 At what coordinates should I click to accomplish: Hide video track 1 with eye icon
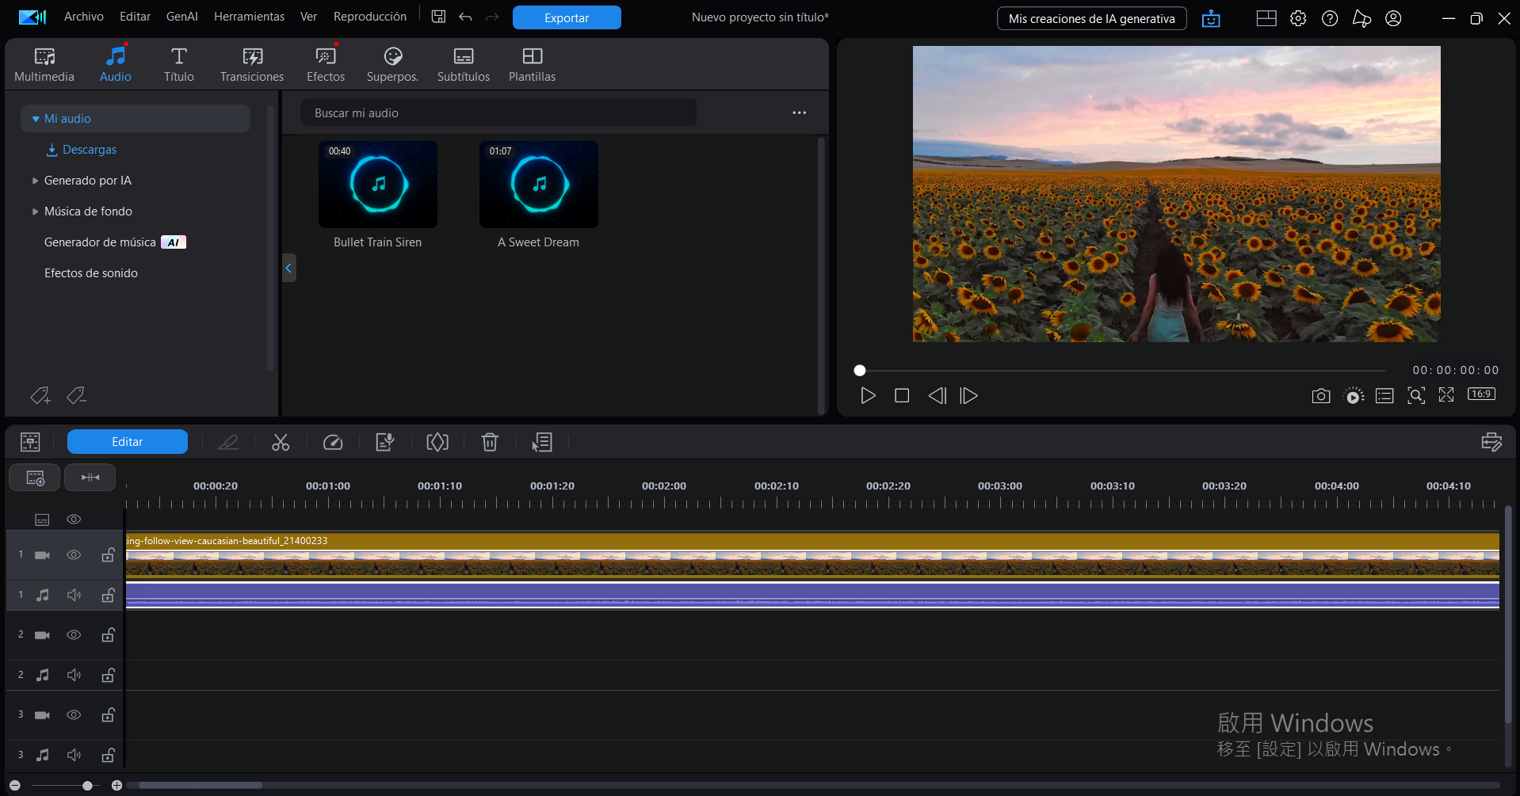(74, 555)
